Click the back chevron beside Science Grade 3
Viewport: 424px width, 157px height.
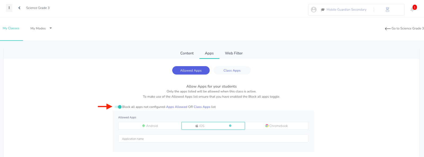(x=19, y=8)
